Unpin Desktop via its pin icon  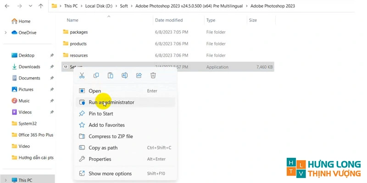[52, 55]
